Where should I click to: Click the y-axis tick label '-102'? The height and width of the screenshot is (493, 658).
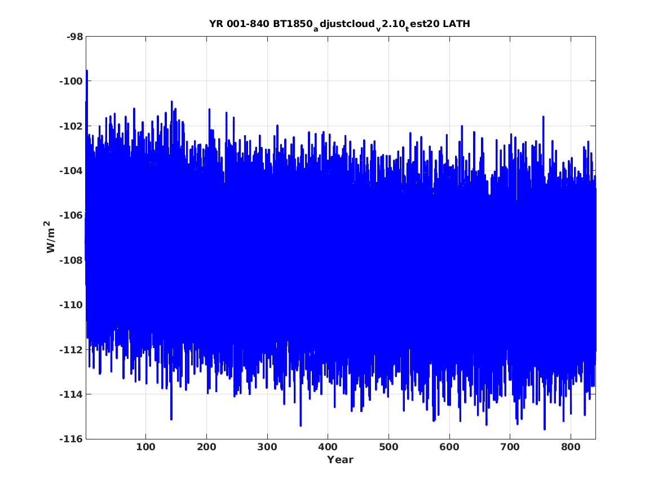71,126
